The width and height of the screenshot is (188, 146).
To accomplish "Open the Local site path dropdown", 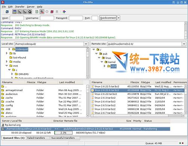I will [x=86, y=44].
